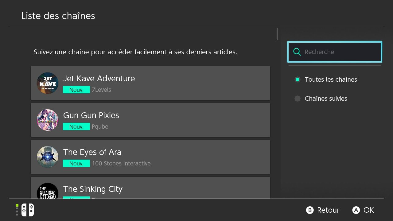Click the Nouv. badge on The Eyes of Ara
This screenshot has width=393, height=221.
tap(76, 163)
